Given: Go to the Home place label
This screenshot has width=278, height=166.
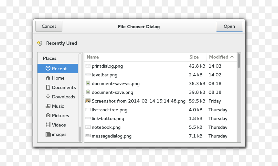Looking at the screenshot, I should click(58, 78).
